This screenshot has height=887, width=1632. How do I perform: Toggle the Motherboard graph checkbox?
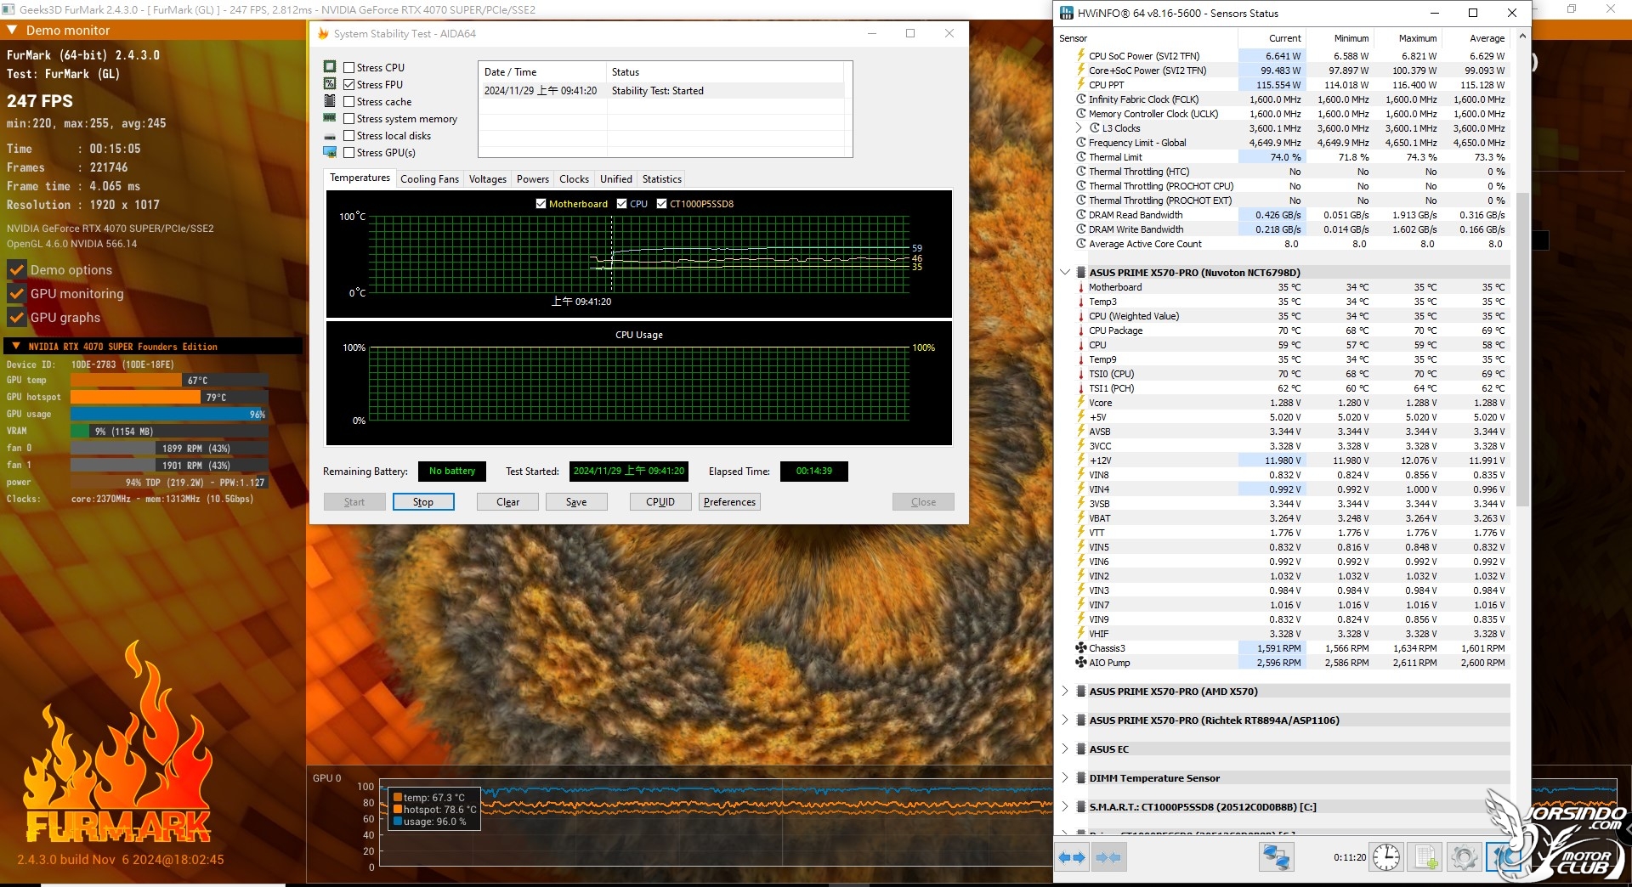[x=541, y=204]
